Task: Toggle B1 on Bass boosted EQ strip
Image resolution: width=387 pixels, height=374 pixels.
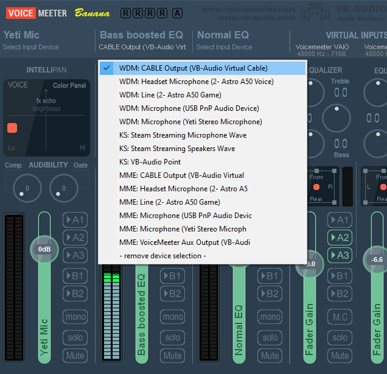Action: (x=173, y=276)
